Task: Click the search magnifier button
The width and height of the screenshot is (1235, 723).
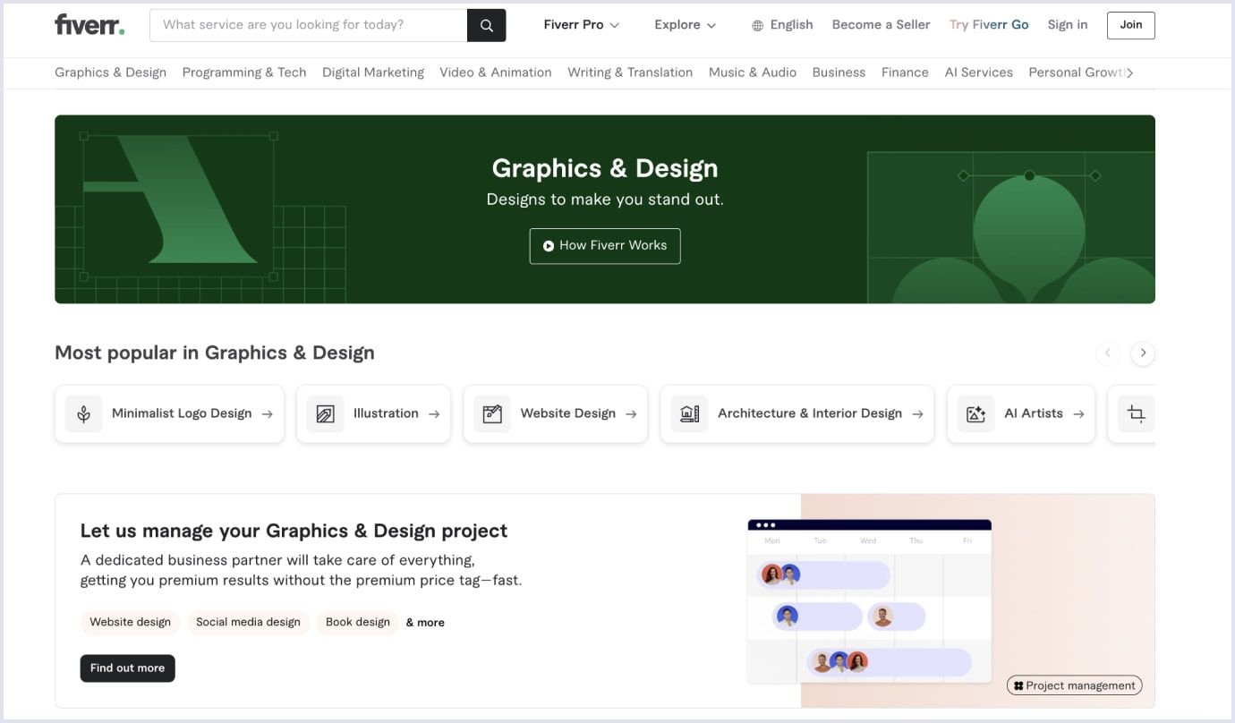Action: coord(487,25)
